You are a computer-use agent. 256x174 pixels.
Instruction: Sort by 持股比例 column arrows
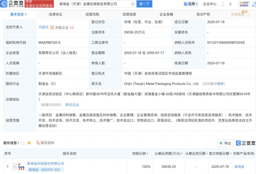147,154
